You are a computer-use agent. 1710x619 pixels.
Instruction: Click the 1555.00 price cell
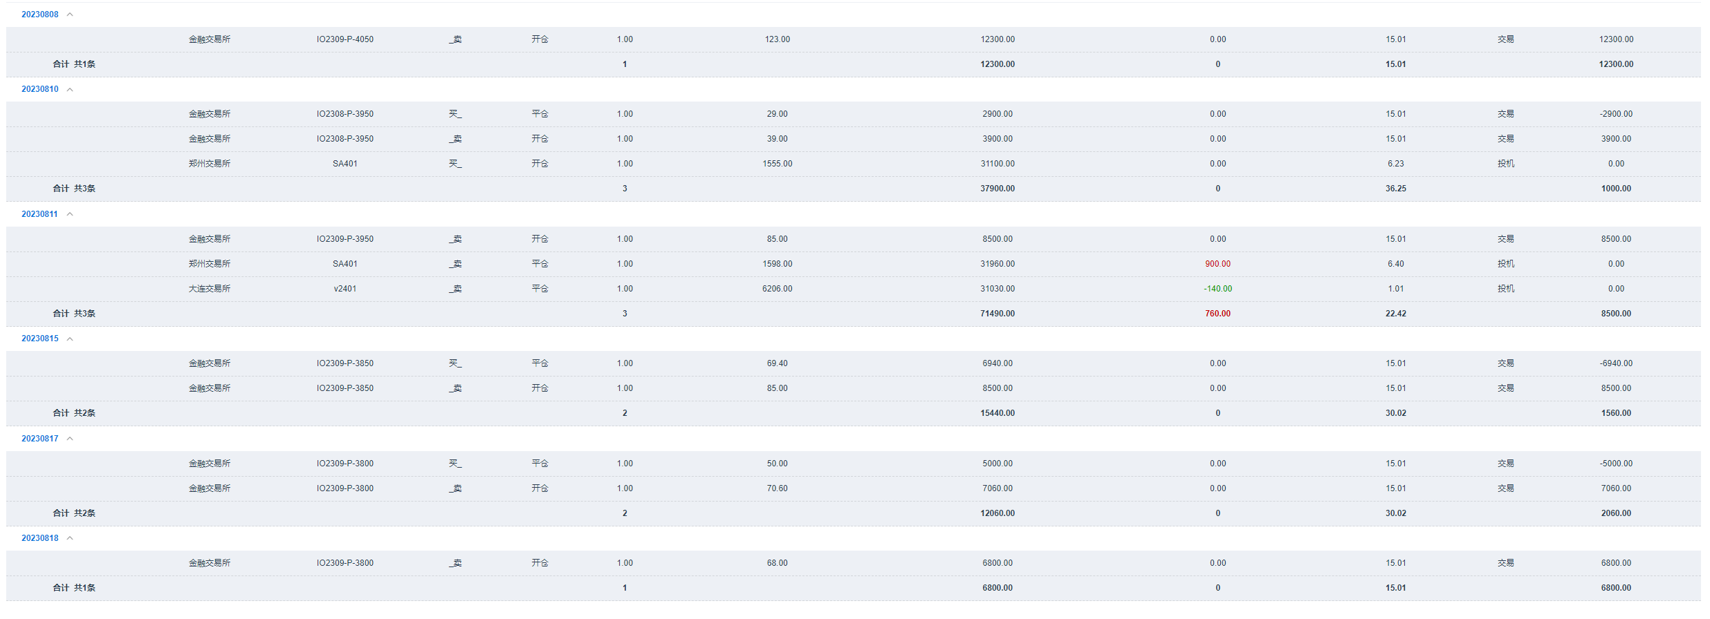pos(777,164)
